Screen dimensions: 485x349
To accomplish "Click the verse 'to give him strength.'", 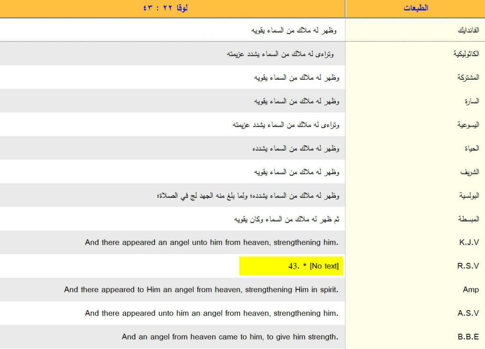I will 230,337.
